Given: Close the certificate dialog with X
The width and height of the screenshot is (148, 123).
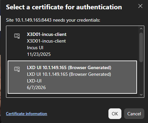Looking at the screenshot, I should coord(140,6).
